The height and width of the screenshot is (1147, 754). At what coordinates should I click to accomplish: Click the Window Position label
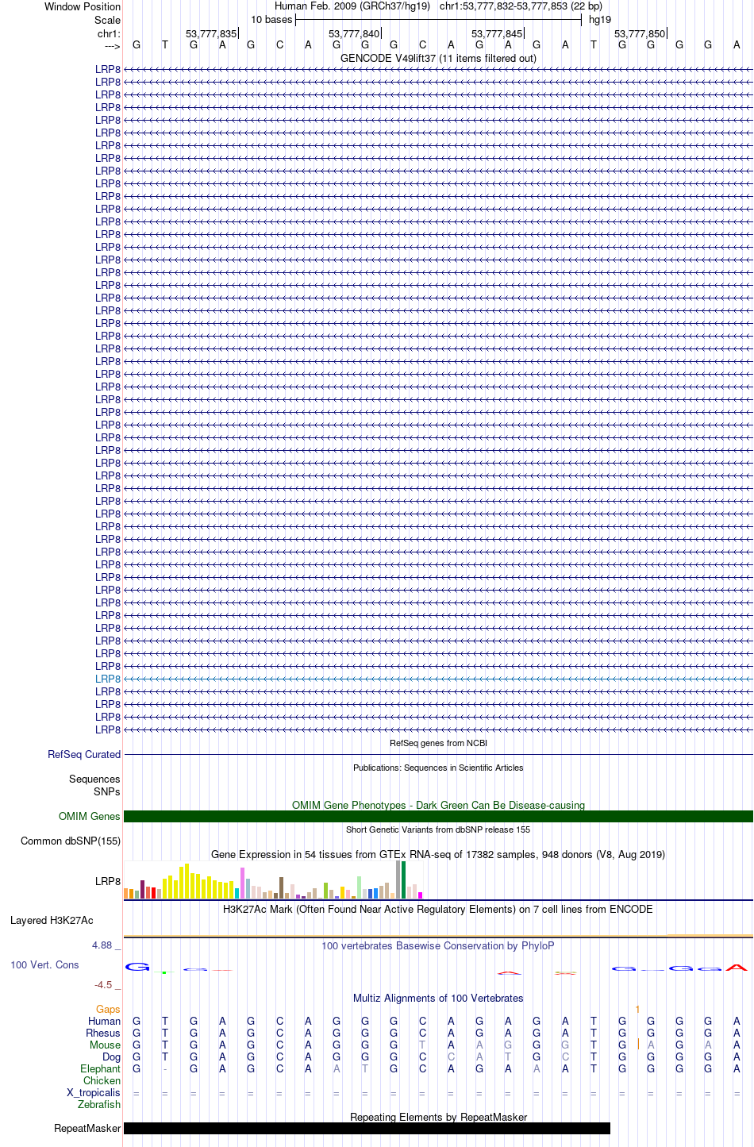pyautogui.click(x=83, y=6)
